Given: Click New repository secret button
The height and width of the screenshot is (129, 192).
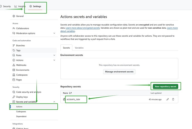Looking at the screenshot, I should click(x=165, y=87).
